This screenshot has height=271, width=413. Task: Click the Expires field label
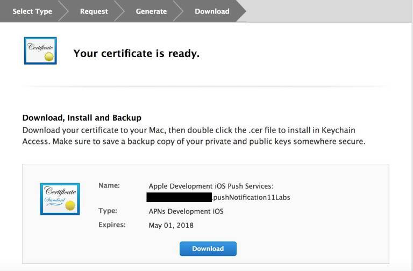point(112,225)
